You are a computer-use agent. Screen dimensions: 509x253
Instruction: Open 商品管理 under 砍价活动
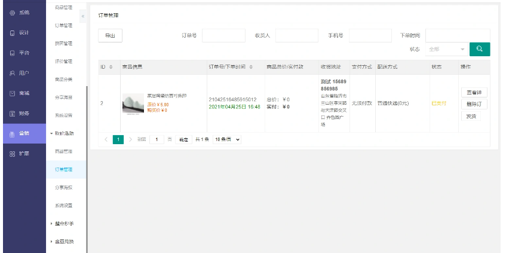point(63,152)
